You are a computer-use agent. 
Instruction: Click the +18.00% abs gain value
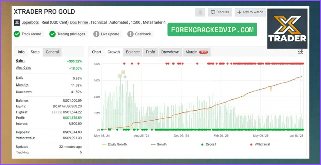pos(75,68)
